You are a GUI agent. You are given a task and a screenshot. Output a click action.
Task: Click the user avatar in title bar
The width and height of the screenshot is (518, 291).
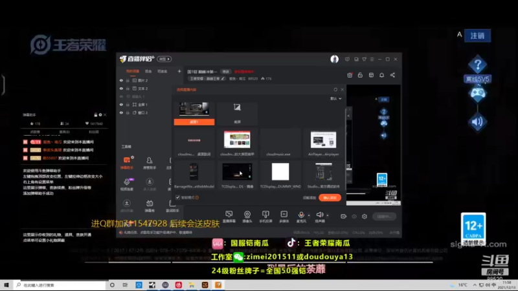tap(334, 59)
